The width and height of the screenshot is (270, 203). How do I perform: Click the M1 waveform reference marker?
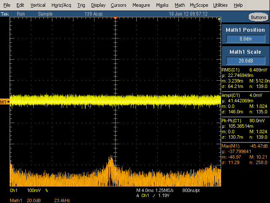point(5,102)
